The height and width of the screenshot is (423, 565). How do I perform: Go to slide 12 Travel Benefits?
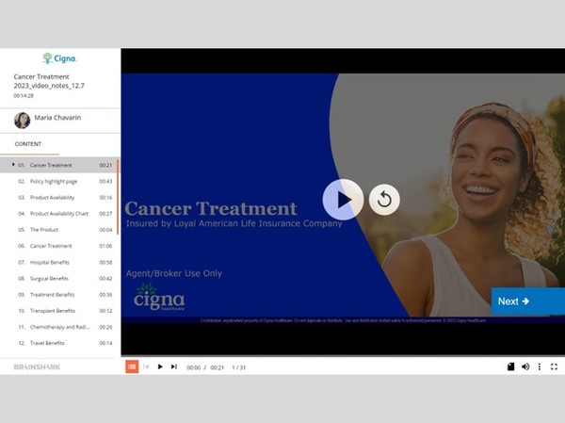[x=47, y=343]
